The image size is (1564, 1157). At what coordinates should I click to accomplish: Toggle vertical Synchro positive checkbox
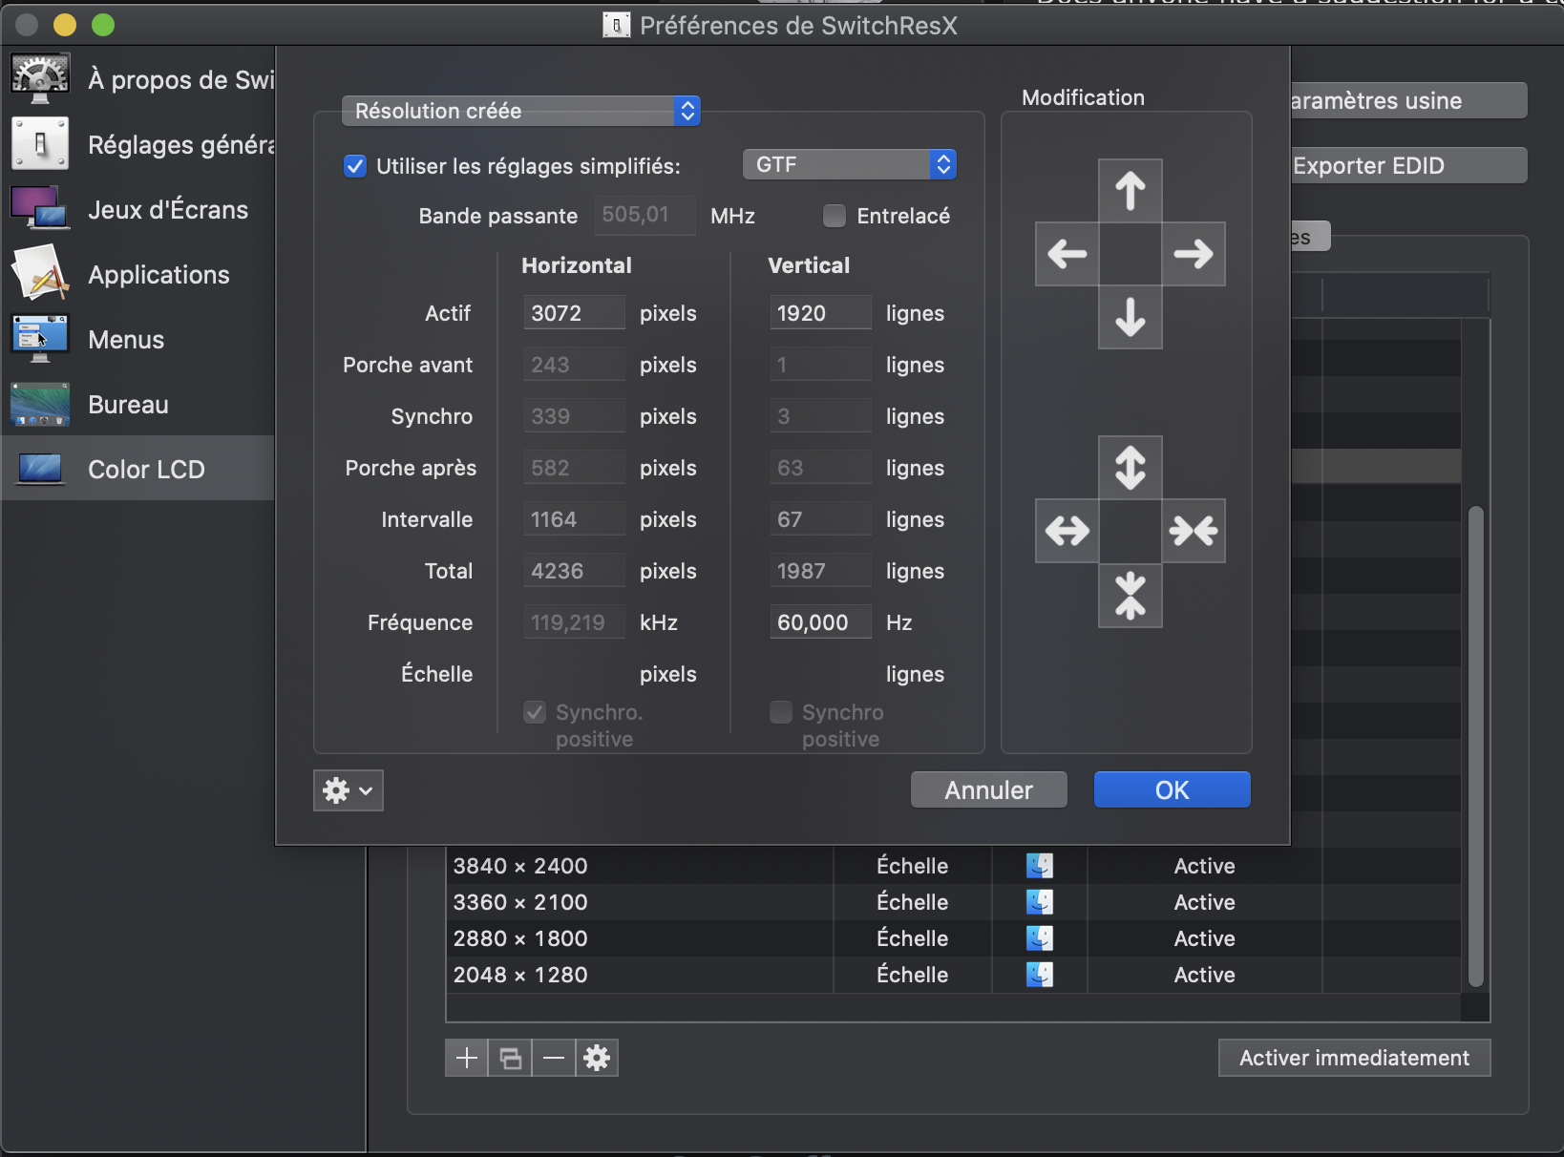click(x=781, y=712)
